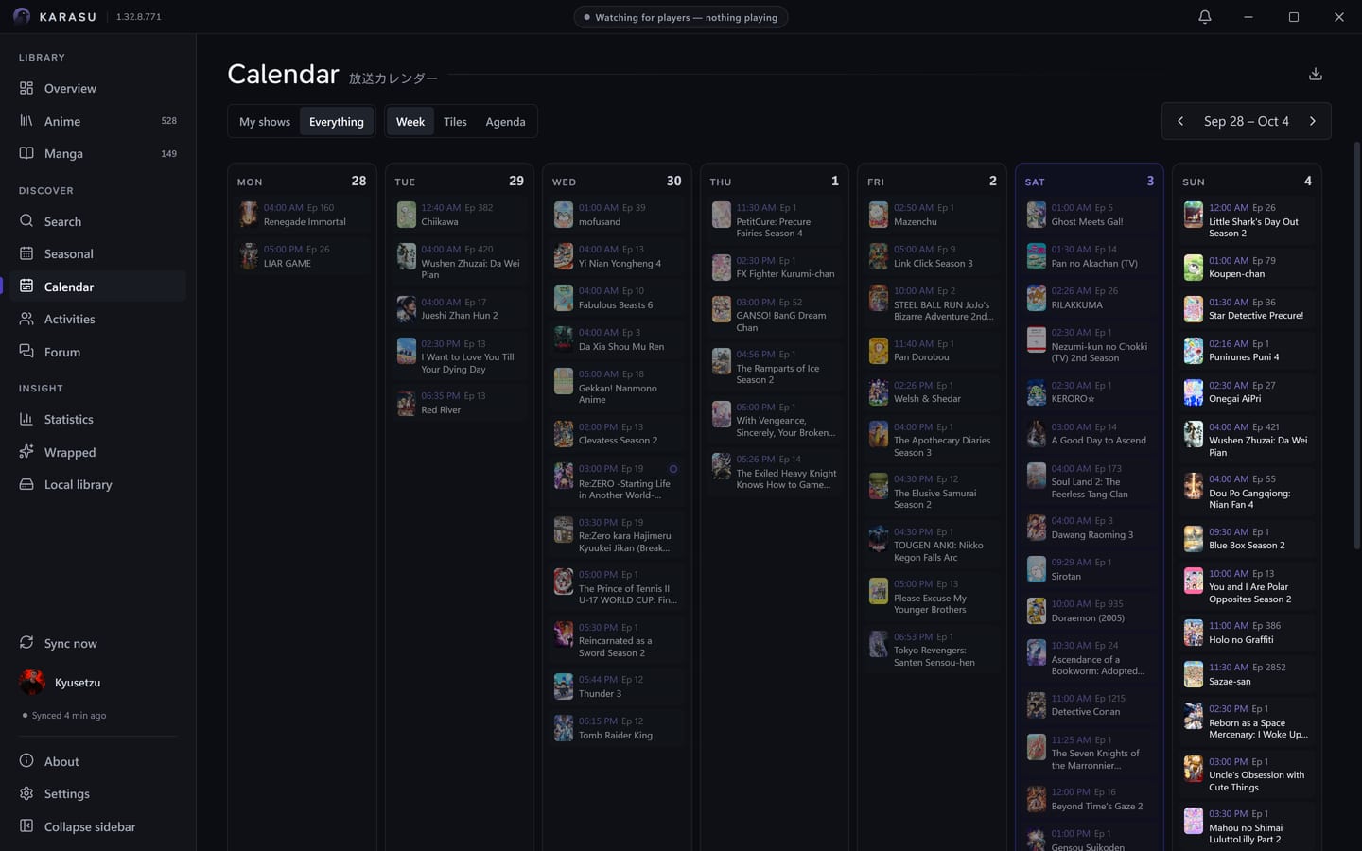Open the notifications bell
1362x851 pixels.
tap(1204, 17)
